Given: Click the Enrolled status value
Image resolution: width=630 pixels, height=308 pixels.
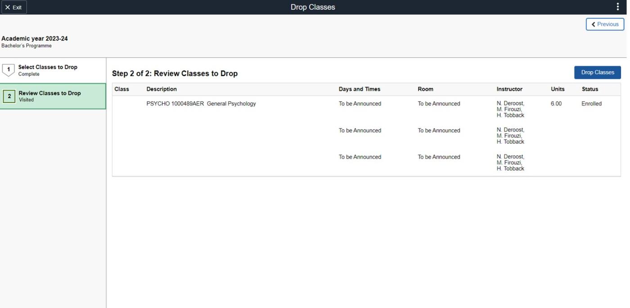Looking at the screenshot, I should 591,104.
